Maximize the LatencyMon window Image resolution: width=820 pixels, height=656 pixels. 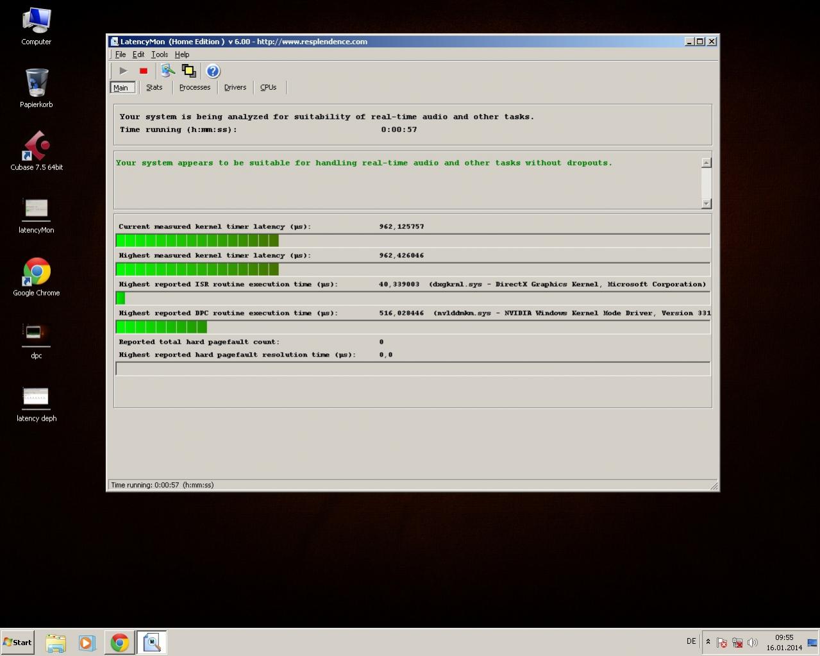tap(700, 42)
